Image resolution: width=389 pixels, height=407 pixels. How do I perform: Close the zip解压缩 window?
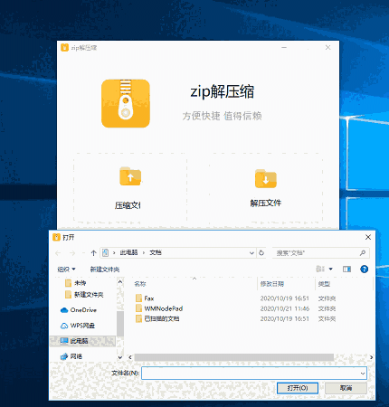click(328, 48)
